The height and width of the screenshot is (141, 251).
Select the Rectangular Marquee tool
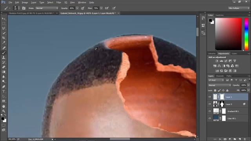coord(4,23)
